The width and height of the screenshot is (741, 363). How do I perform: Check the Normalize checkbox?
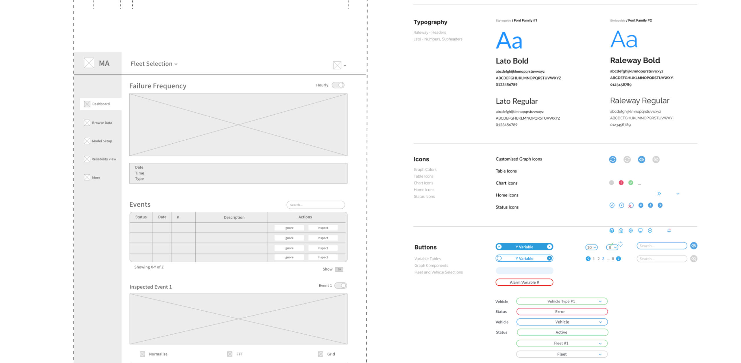coord(142,354)
